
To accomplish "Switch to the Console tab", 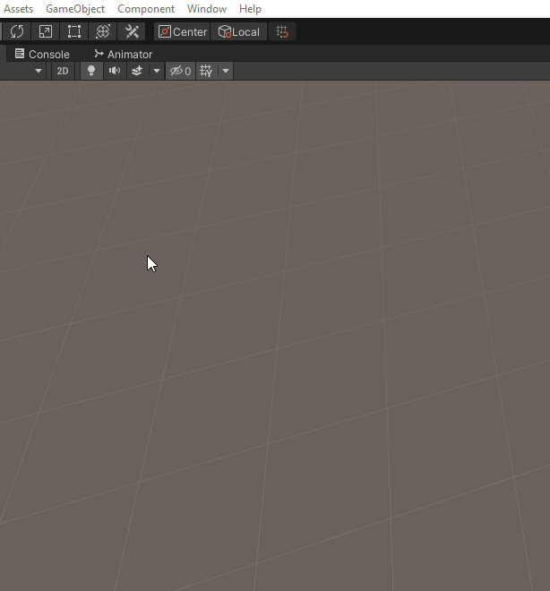I will [42, 55].
